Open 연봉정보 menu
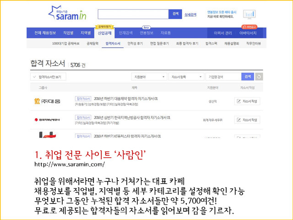293x220 pixels. 146,33
